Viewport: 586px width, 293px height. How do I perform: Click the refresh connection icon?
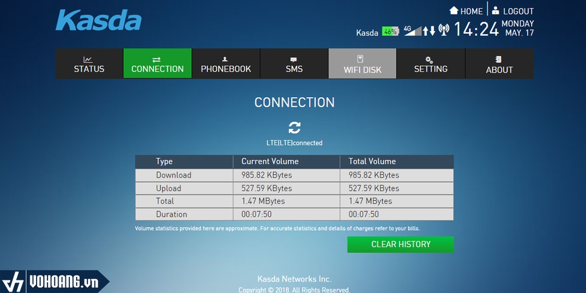[x=295, y=128]
